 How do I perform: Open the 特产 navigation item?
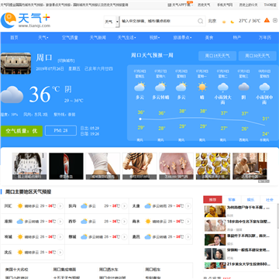coord(237,38)
